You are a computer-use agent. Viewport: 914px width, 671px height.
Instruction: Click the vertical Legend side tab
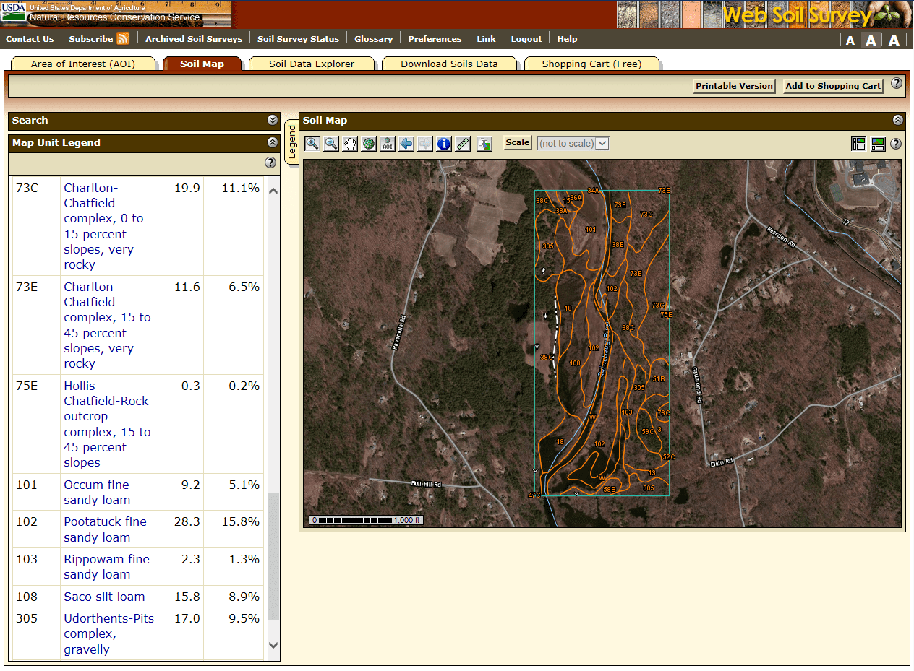pyautogui.click(x=291, y=142)
